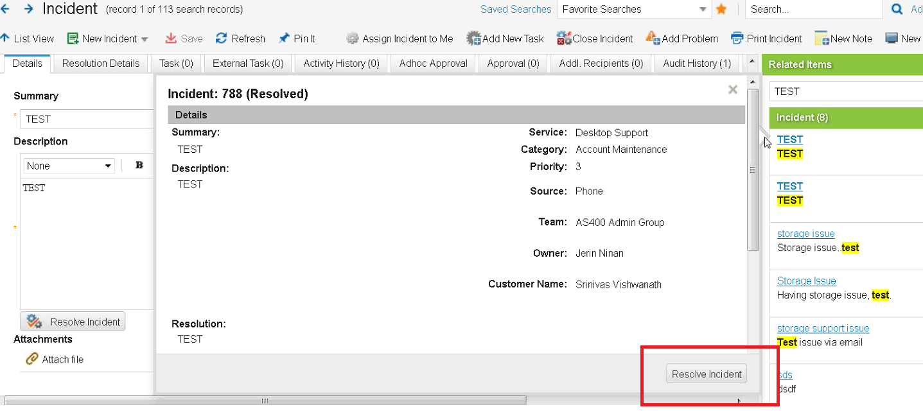Expand the New Incident dropdown arrow
Image resolution: width=923 pixels, height=416 pixels.
144,38
